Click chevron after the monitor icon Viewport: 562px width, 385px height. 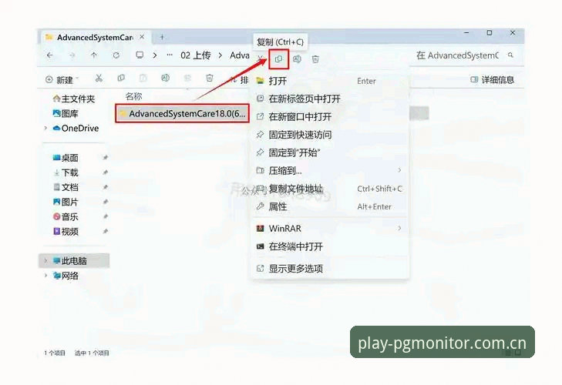click(x=155, y=55)
